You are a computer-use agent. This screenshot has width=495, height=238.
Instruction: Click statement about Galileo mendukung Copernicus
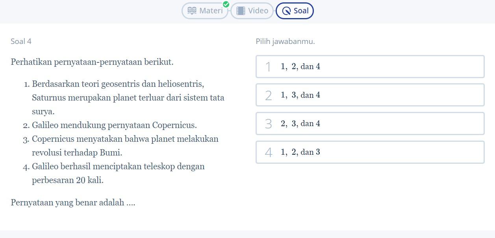click(x=114, y=125)
